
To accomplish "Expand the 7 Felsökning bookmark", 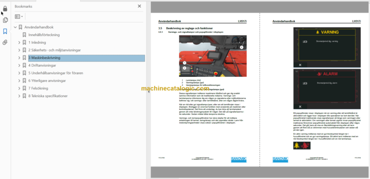I will [19, 88].
